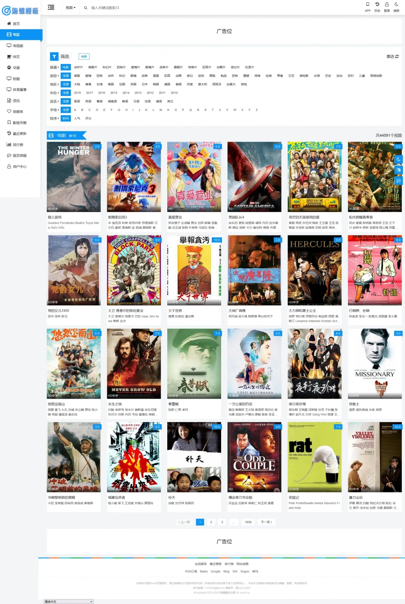Click the sidebar collapse menu icon
The width and height of the screenshot is (405, 604).
[51, 7]
